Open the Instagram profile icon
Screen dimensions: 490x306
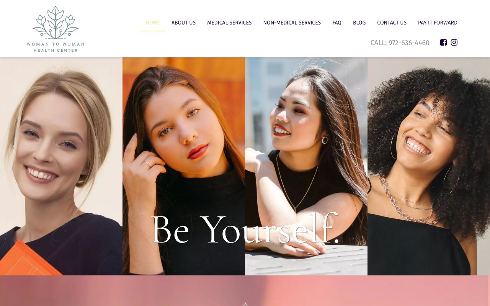coord(454,42)
